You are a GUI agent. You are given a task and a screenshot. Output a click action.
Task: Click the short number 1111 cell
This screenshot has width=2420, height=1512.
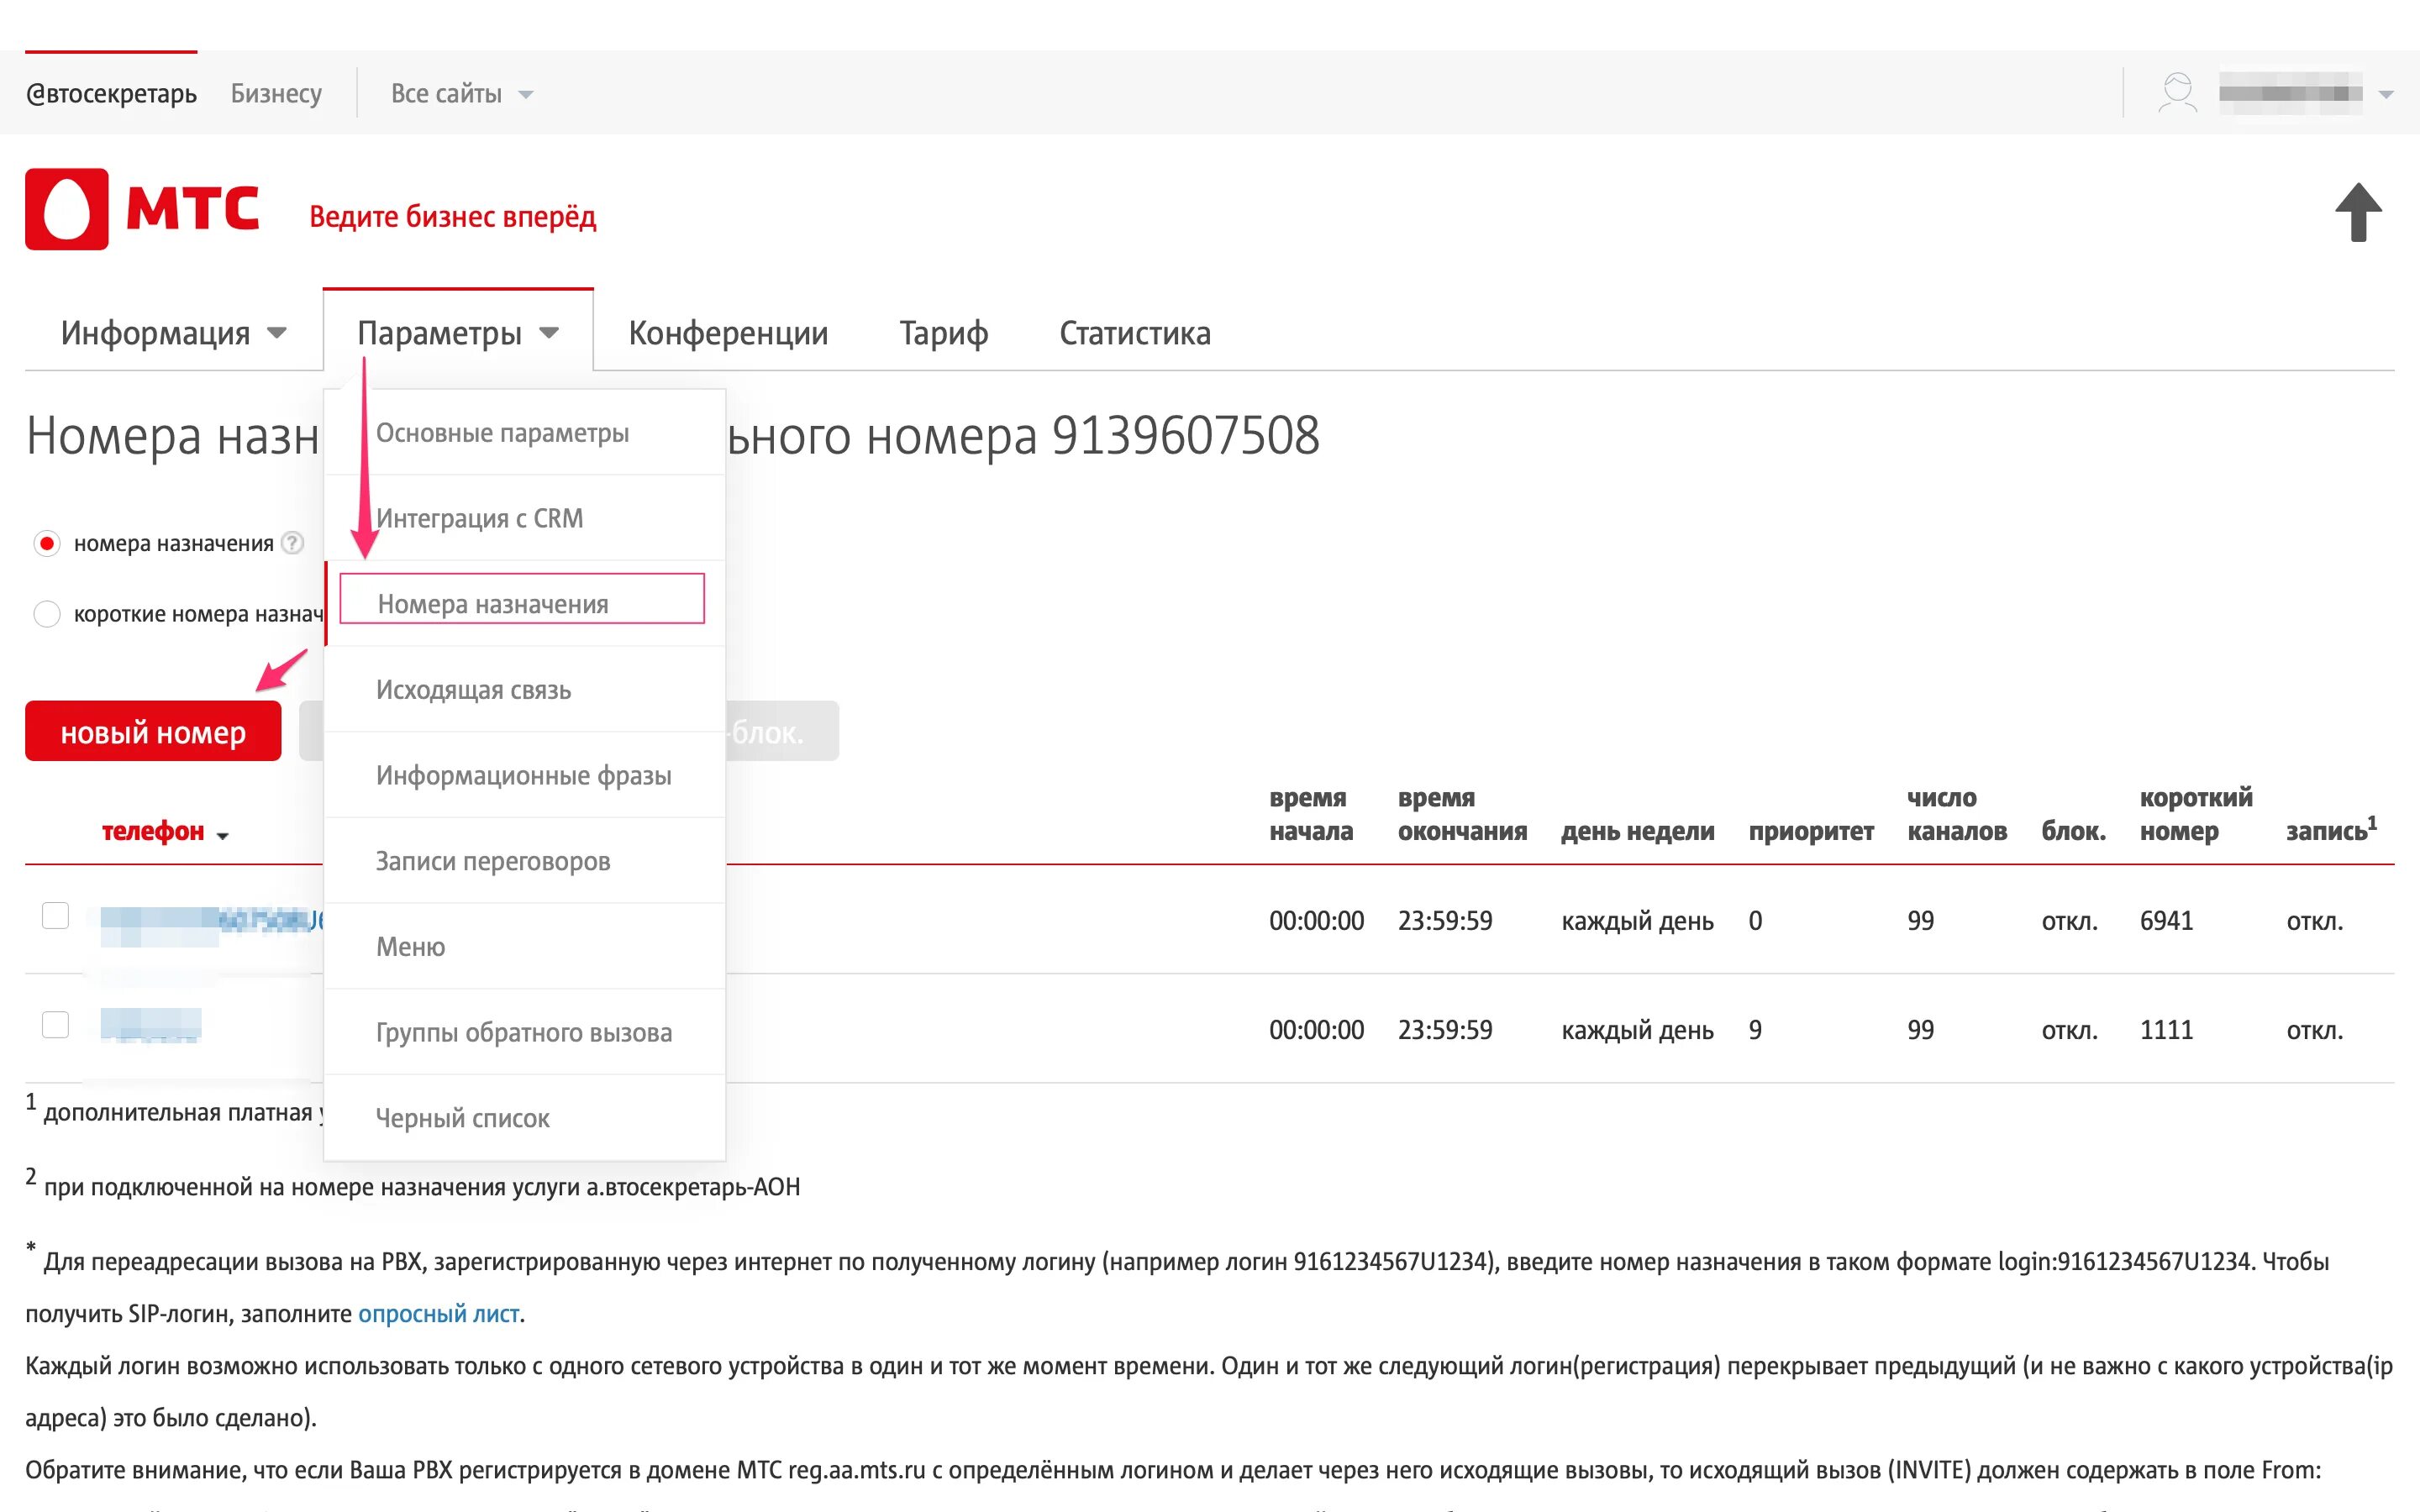[2166, 1029]
